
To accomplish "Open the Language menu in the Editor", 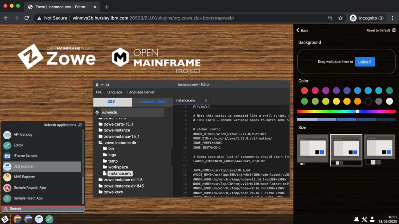I will (115, 92).
